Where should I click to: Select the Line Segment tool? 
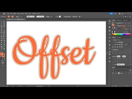point(4,28)
